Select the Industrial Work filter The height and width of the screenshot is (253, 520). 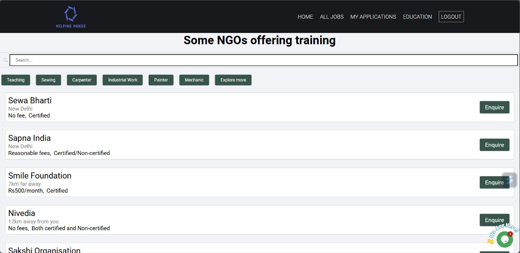123,80
